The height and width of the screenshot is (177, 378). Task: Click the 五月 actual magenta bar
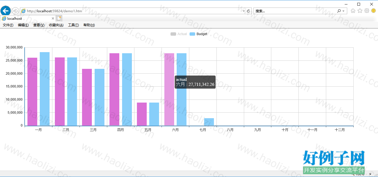[x=142, y=114]
